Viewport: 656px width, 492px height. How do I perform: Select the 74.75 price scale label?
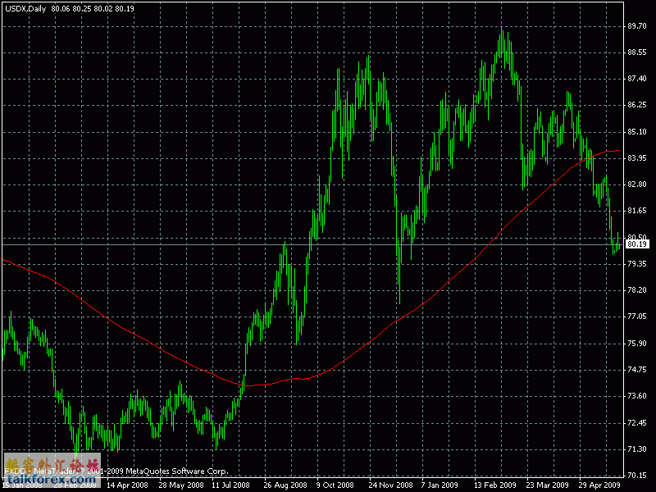[636, 370]
